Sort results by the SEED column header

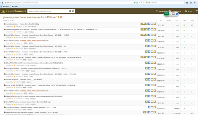tap(184, 21)
